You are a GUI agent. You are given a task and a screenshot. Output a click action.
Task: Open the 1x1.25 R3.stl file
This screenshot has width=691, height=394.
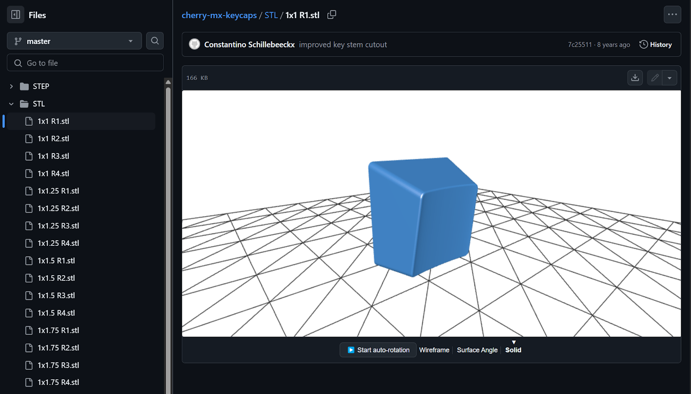(x=58, y=226)
